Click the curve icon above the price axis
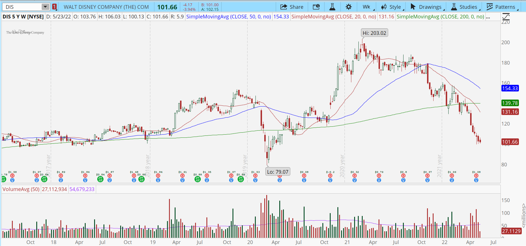This screenshot has width=526, height=246. click(506, 16)
